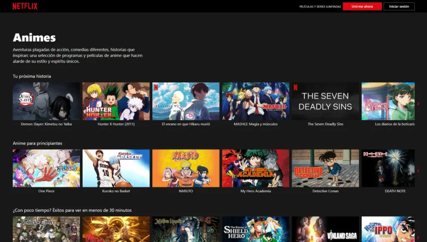Select the My Hero Academia poster
The image size is (427, 242).
[256, 168]
